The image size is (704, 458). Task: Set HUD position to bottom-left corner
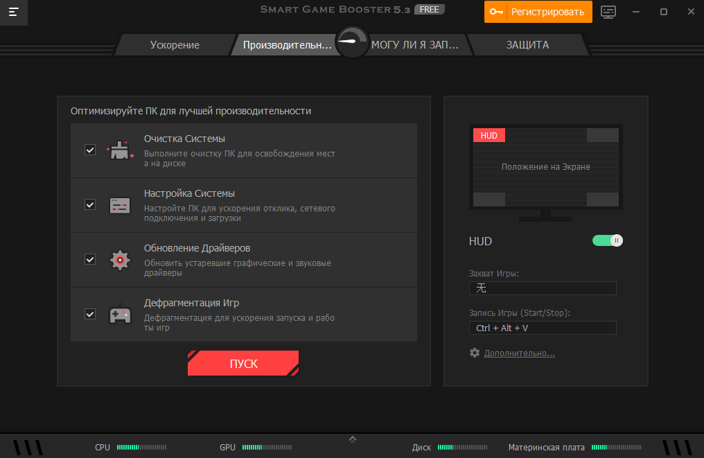489,200
